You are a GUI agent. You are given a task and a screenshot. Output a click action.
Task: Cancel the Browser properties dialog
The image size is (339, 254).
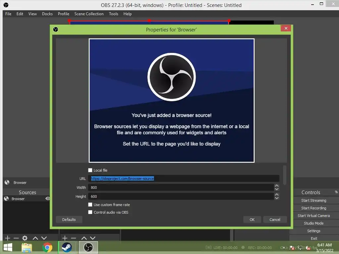point(275,220)
